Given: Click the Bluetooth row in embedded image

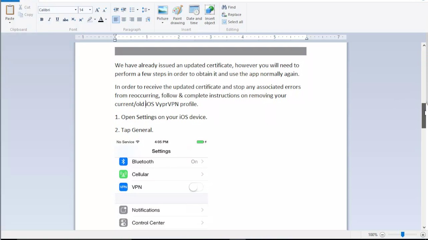Looking at the screenshot, I should 161,162.
